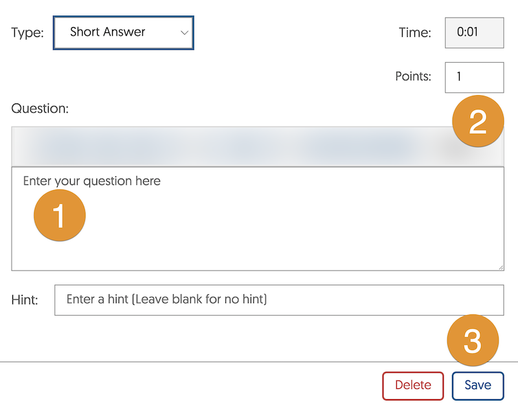Open the Type dropdown showing Short Answer

tap(123, 32)
